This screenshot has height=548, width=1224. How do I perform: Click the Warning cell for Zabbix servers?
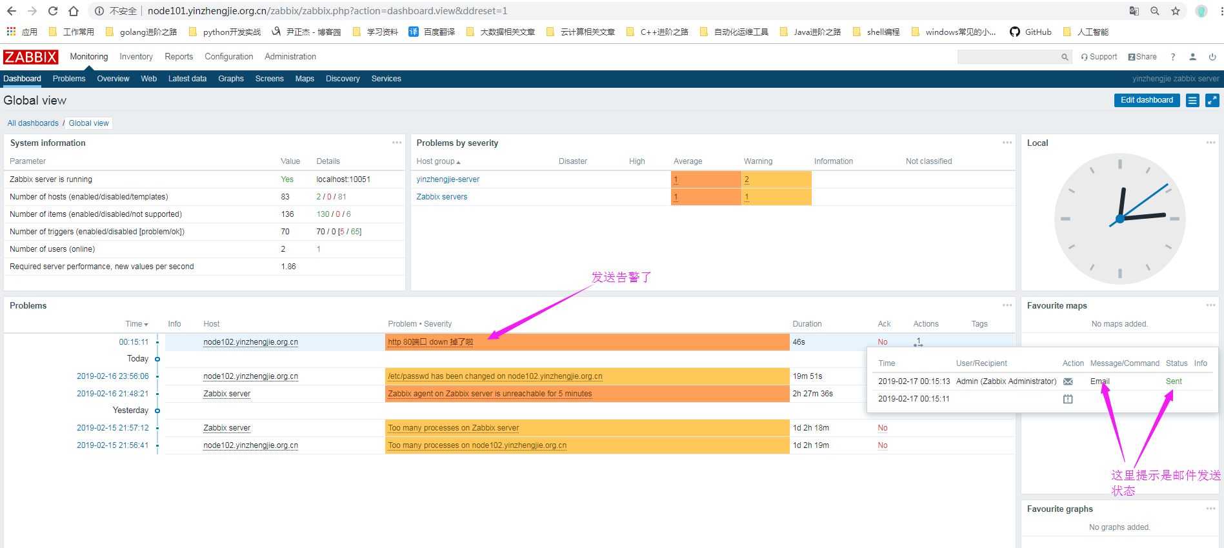click(x=776, y=197)
